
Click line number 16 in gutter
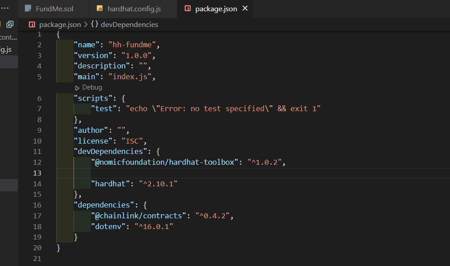37,205
